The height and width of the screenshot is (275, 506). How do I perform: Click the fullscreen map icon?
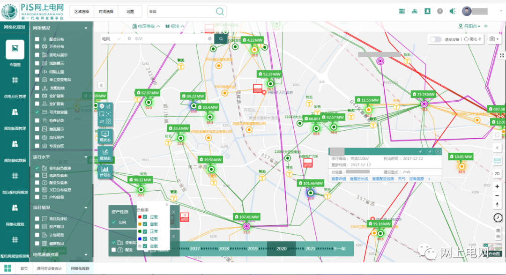[501, 56]
